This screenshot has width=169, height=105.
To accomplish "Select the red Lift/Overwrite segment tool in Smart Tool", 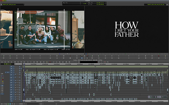I will [3, 76].
